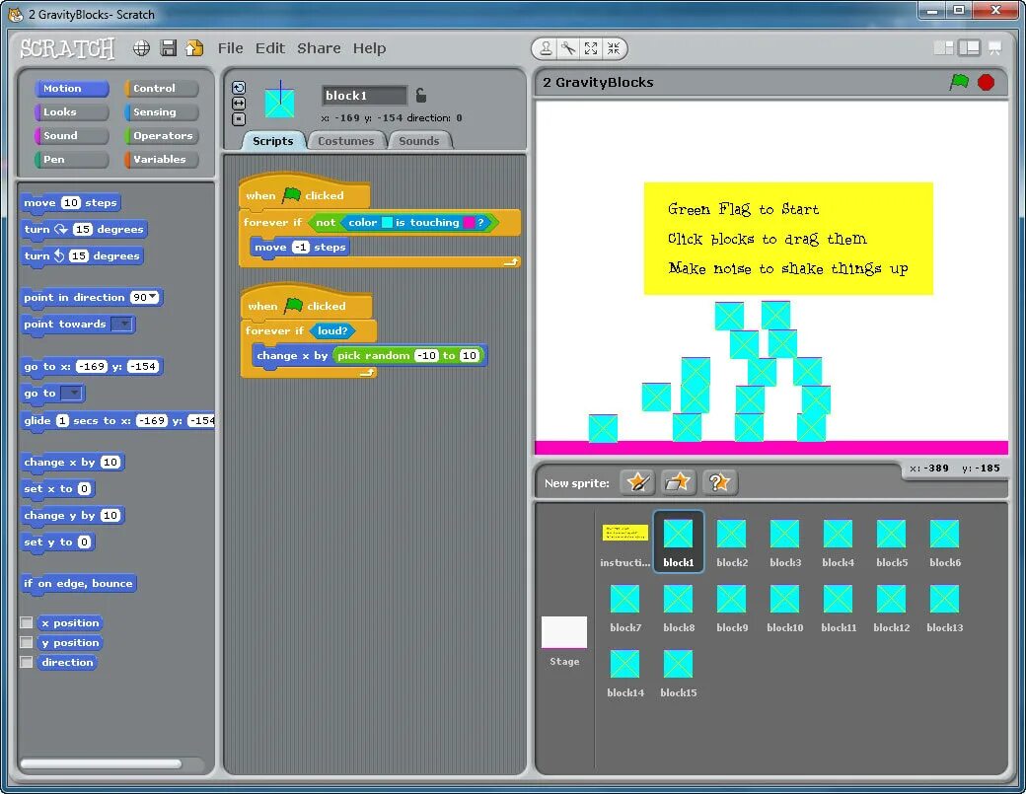Set rotation style to don't rotate

pyautogui.click(x=239, y=119)
